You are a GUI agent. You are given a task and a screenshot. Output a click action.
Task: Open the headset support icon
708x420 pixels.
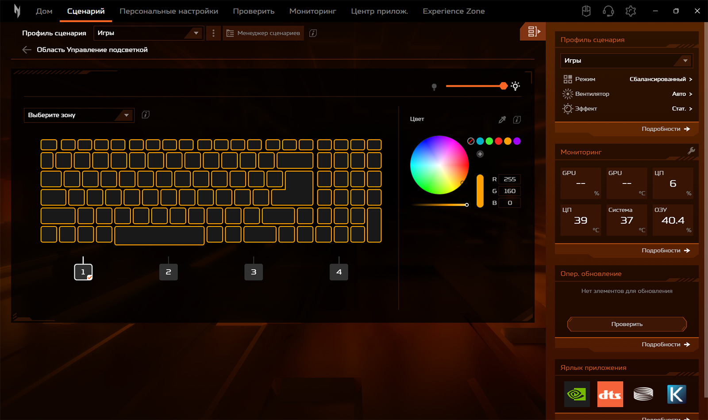(x=608, y=11)
